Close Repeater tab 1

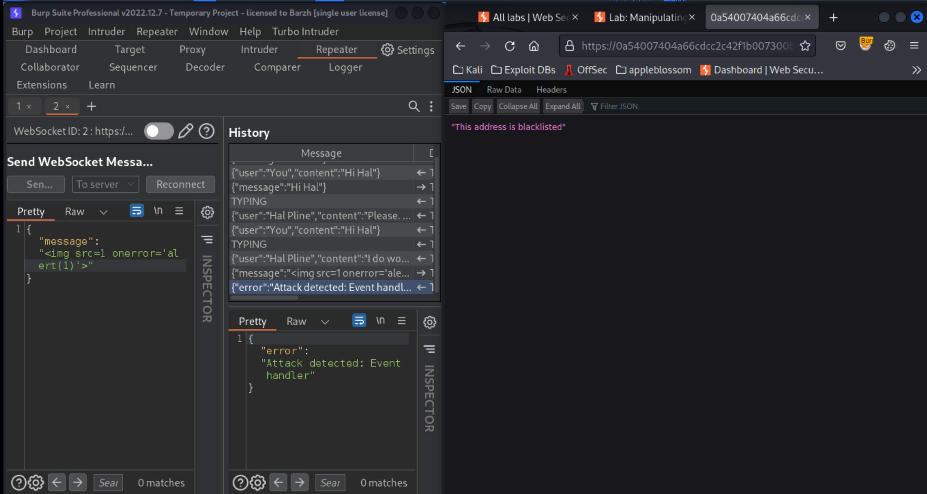(x=29, y=107)
